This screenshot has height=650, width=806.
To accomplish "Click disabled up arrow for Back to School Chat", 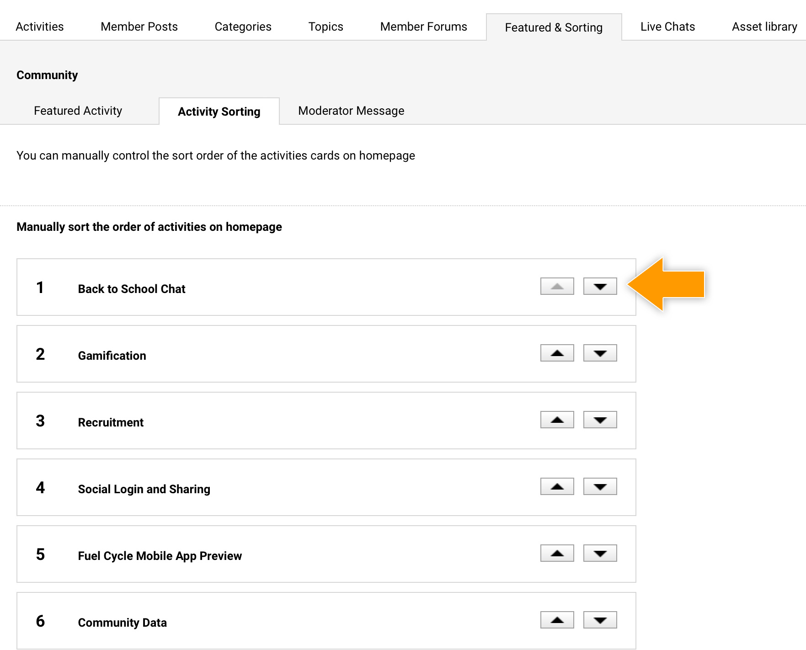I will (x=557, y=287).
